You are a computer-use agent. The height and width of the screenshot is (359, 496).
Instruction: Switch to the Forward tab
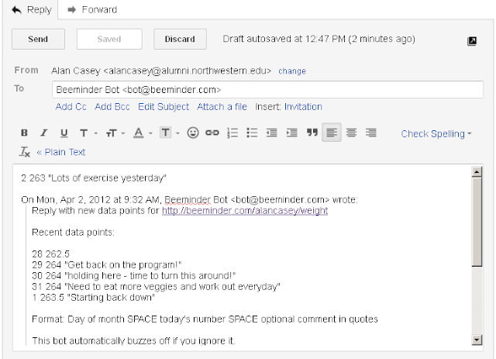tap(92, 10)
